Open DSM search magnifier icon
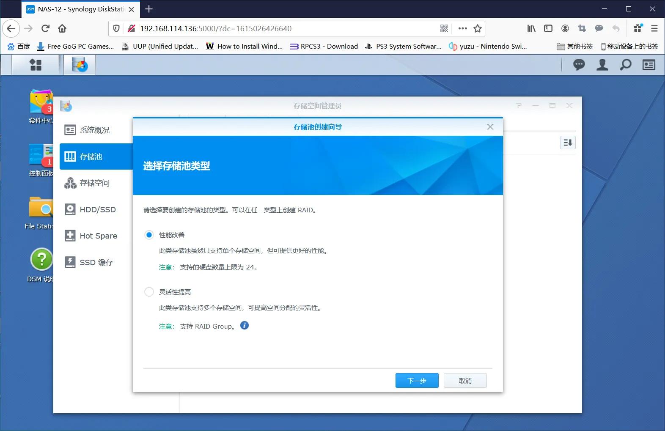The image size is (665, 431). pos(625,65)
